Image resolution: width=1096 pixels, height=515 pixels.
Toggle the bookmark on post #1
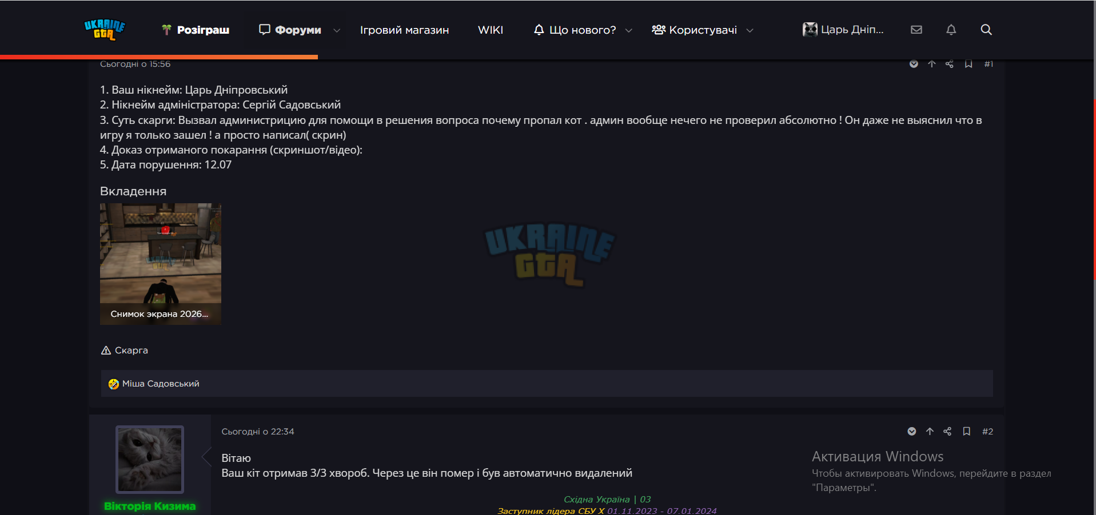(x=969, y=64)
